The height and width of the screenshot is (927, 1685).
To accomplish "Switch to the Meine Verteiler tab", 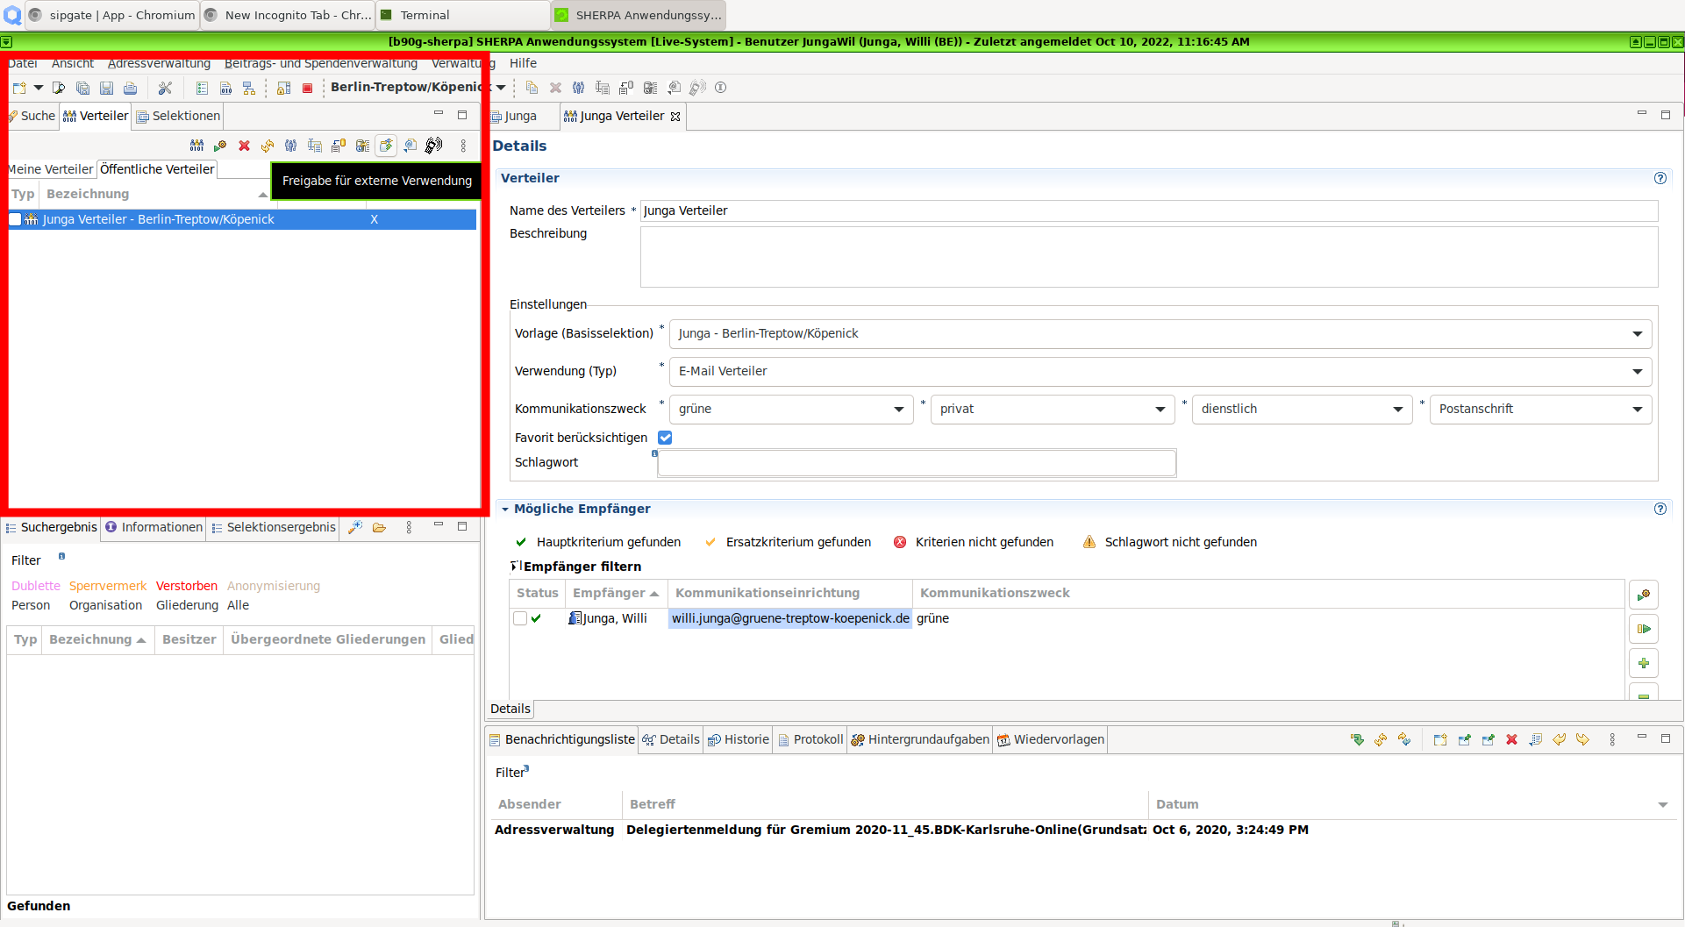I will (x=50, y=169).
